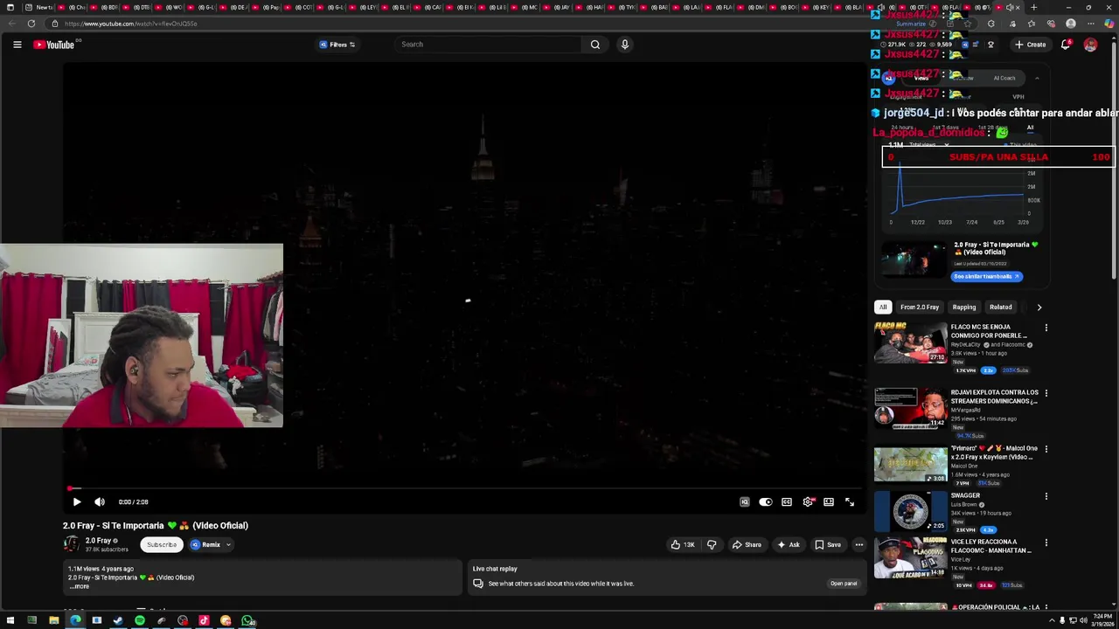
Task: Toggle autoplay switch in player
Action: pos(766,502)
